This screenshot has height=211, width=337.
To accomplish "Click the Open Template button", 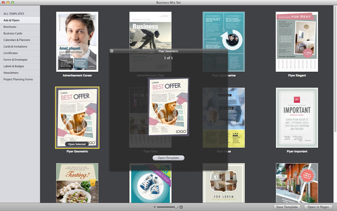I will pyautogui.click(x=168, y=158).
